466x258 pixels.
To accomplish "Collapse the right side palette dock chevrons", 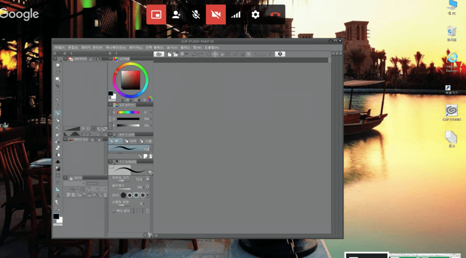I will pyautogui.click(x=337, y=53).
